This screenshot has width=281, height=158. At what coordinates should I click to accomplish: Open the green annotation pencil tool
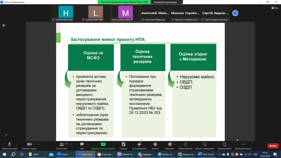click(x=6, y=135)
